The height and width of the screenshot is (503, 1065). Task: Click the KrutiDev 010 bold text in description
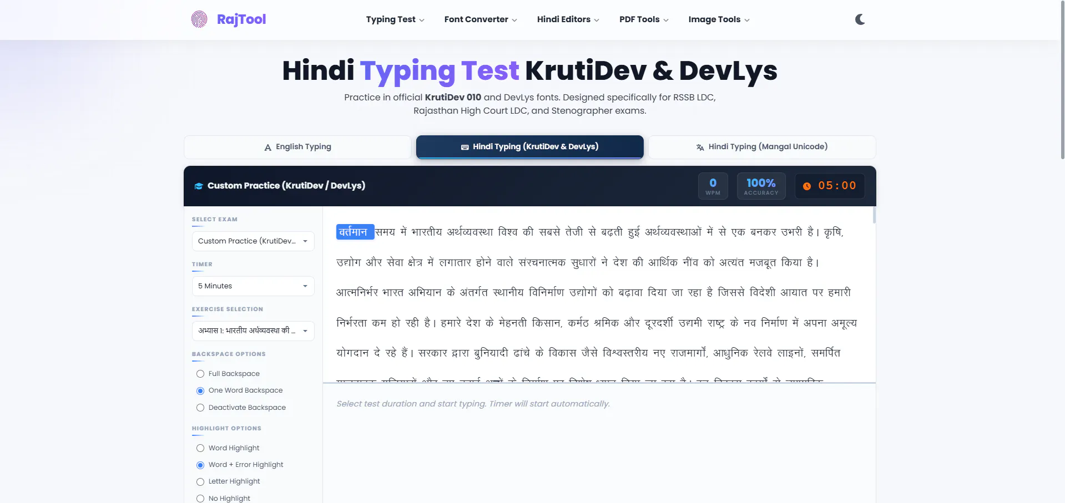click(453, 98)
